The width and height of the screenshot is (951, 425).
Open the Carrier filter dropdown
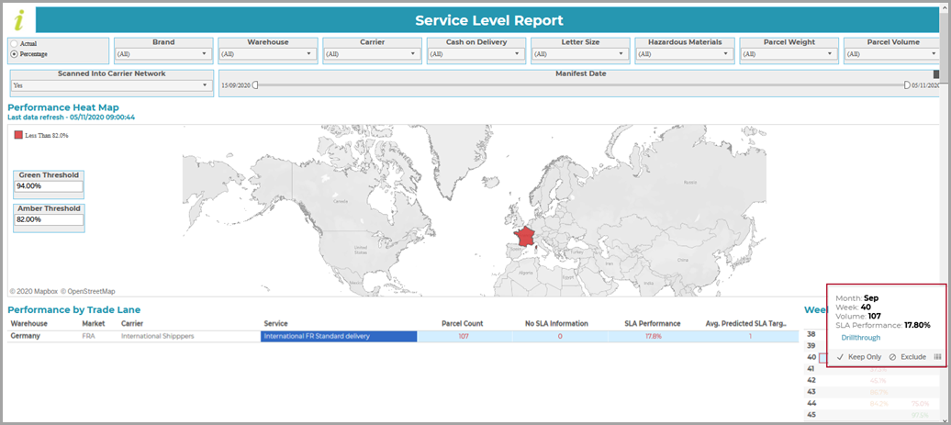pos(372,54)
